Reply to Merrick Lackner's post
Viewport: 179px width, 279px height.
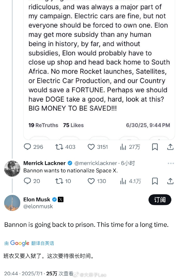click(x=27, y=181)
